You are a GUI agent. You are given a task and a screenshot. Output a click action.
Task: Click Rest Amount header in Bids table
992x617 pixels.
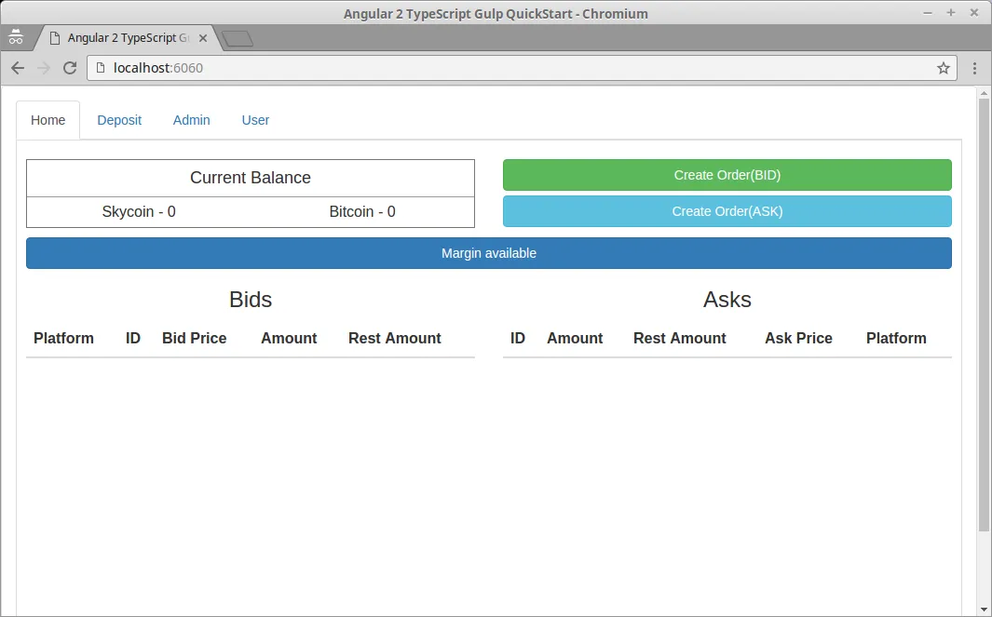(x=395, y=338)
